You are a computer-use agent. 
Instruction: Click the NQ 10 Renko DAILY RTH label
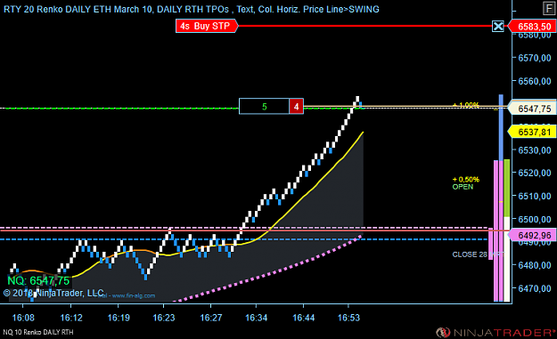click(38, 332)
